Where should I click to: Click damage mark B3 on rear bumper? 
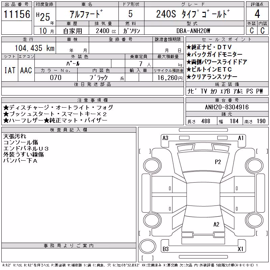pos(166,249)
